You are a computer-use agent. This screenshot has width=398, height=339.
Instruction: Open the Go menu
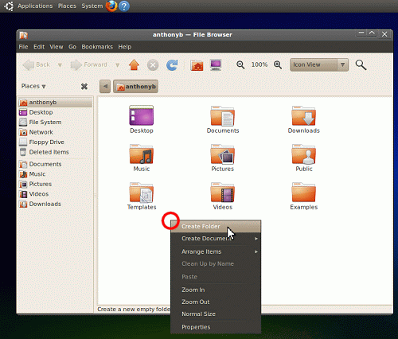tap(72, 47)
